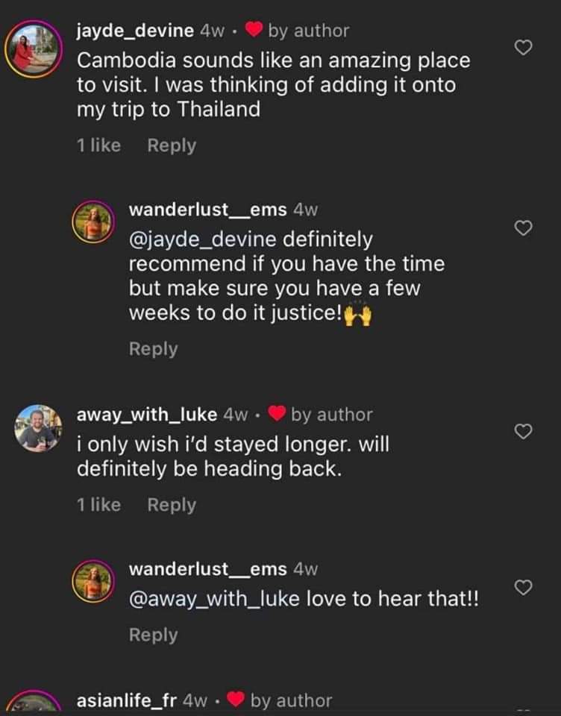Like wanderlust__ems reply about few weeks
This screenshot has width=561, height=716.
tap(524, 229)
